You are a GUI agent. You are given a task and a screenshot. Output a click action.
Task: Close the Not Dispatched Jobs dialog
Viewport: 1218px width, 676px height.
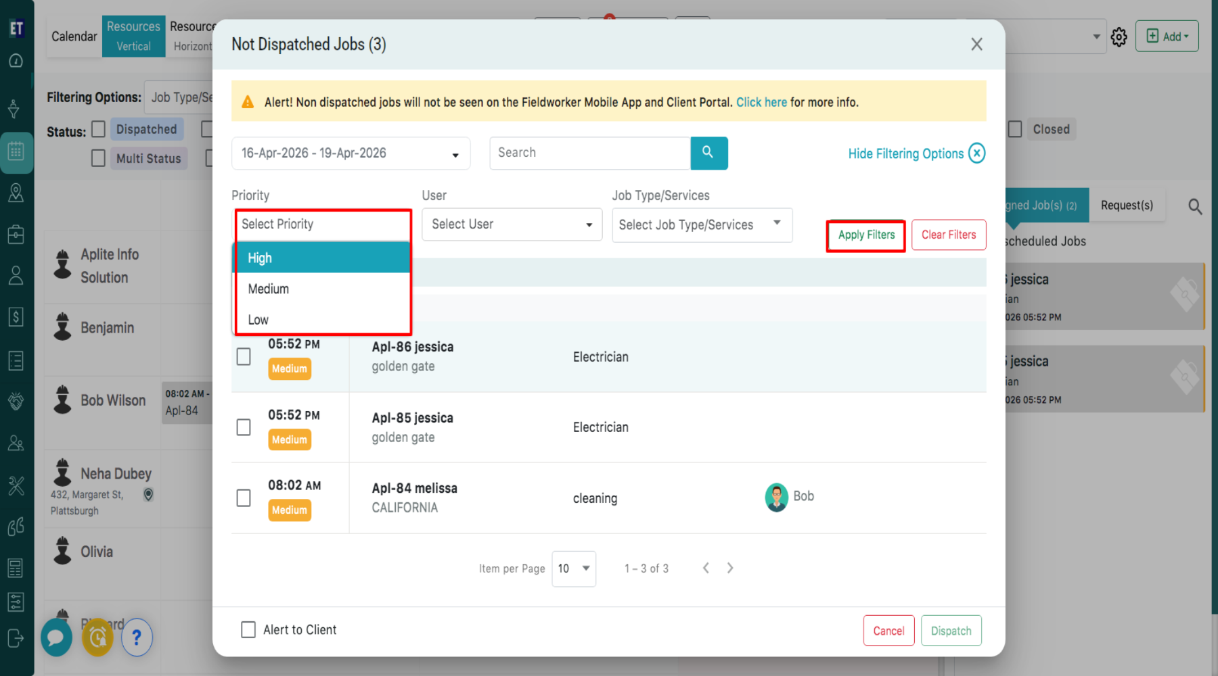[x=976, y=45]
